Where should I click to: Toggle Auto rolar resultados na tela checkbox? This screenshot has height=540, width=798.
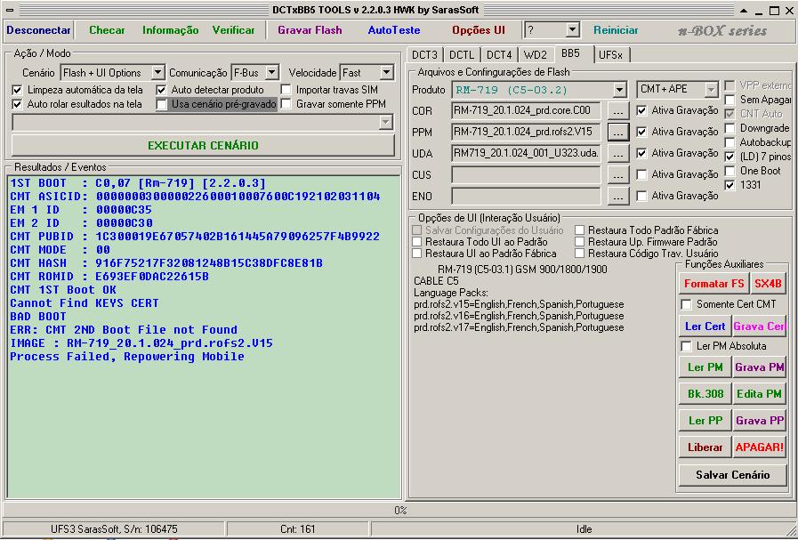click(17, 104)
